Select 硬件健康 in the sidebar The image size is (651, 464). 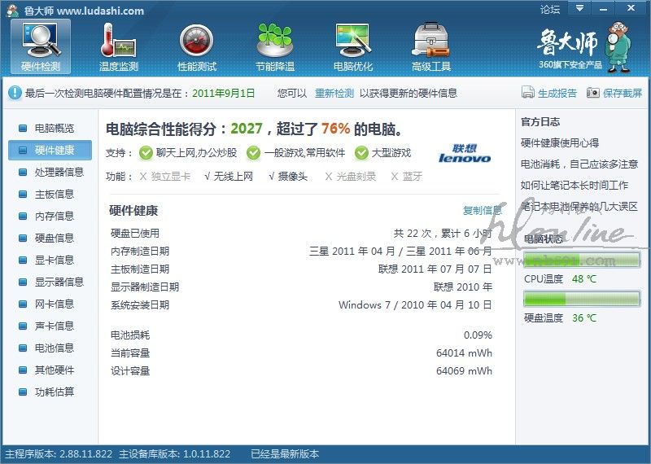50,150
